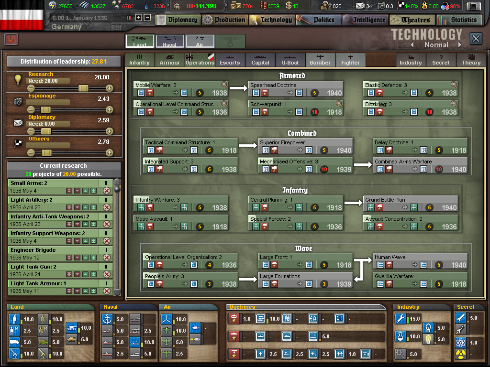The height and width of the screenshot is (367, 490).
Task: Decrease Espionage leadership with minus button
Action: click(x=31, y=109)
